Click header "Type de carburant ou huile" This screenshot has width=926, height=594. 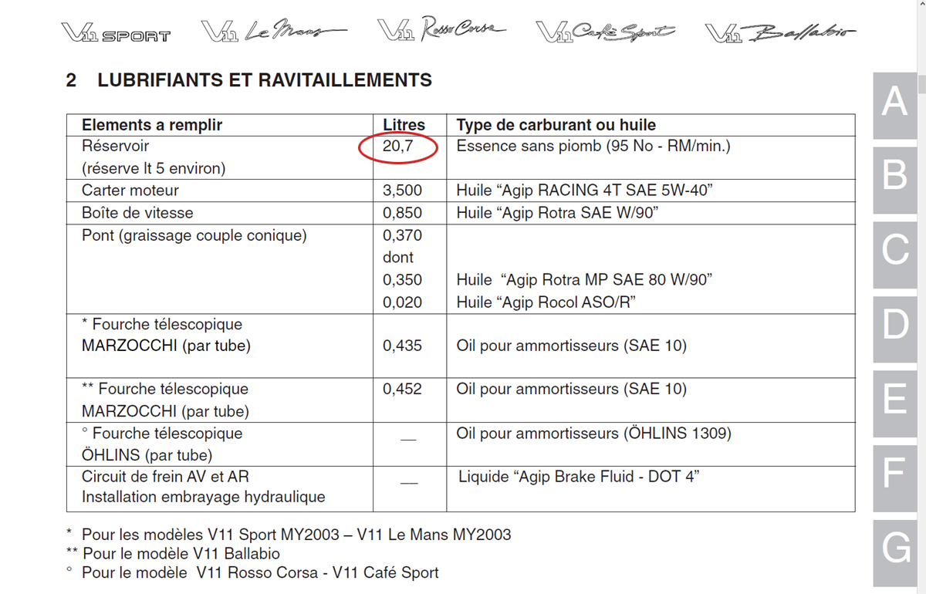pyautogui.click(x=556, y=125)
